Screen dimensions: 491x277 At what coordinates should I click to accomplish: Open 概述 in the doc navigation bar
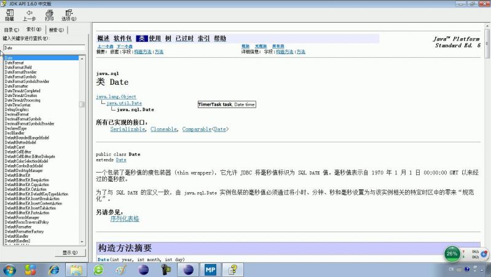pyautogui.click(x=103, y=38)
